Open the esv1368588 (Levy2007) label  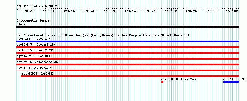pyautogui.click(x=179, y=79)
